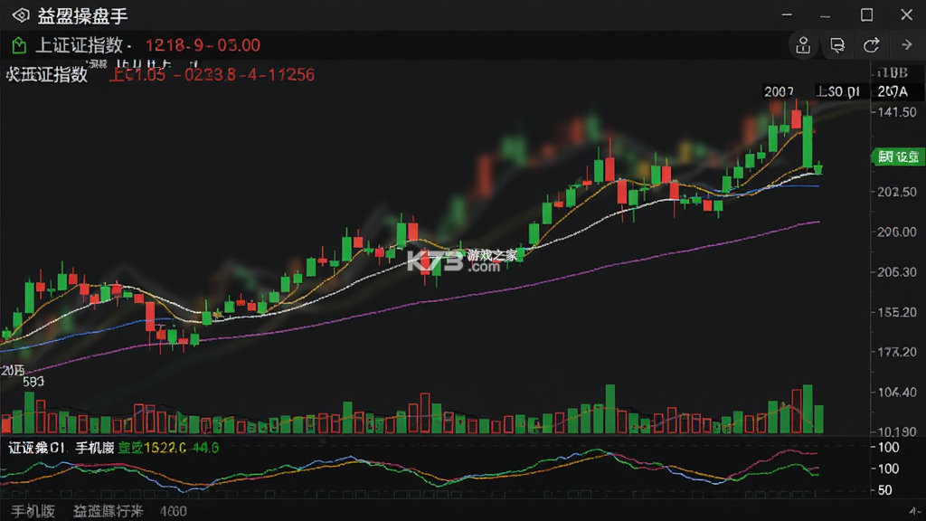Click the green 44.6 indicator value
Viewport: 926px width, 521px height.
(x=205, y=449)
